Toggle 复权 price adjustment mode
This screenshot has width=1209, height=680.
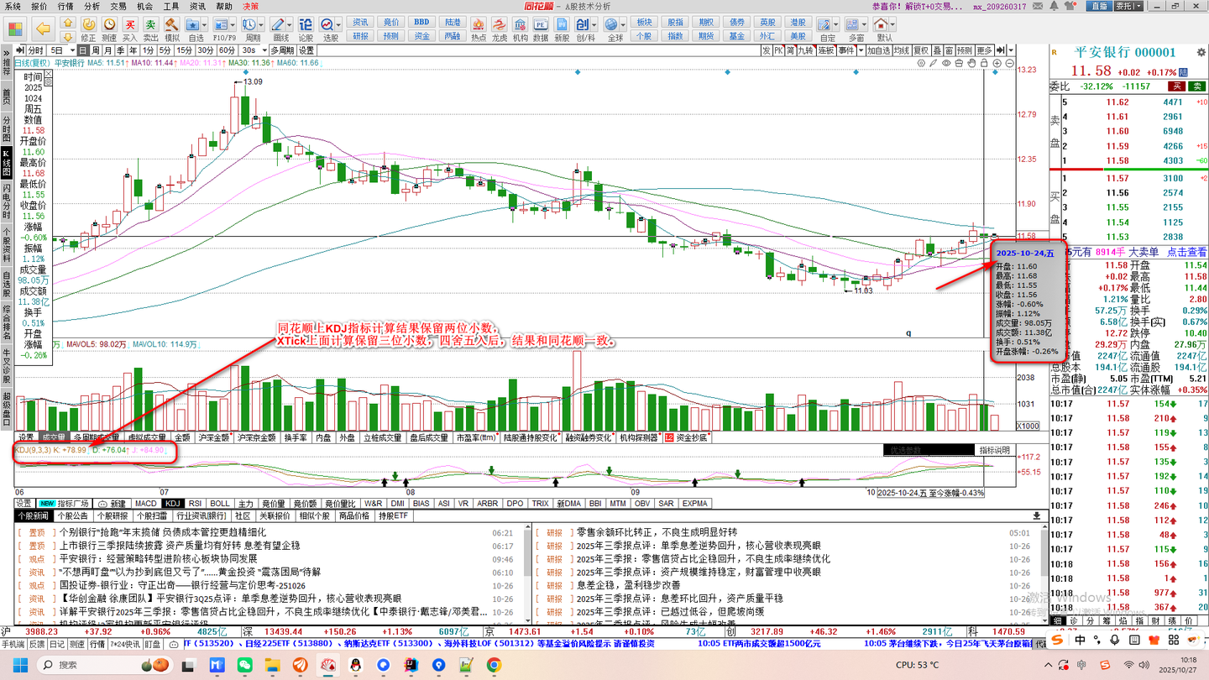(x=922, y=50)
